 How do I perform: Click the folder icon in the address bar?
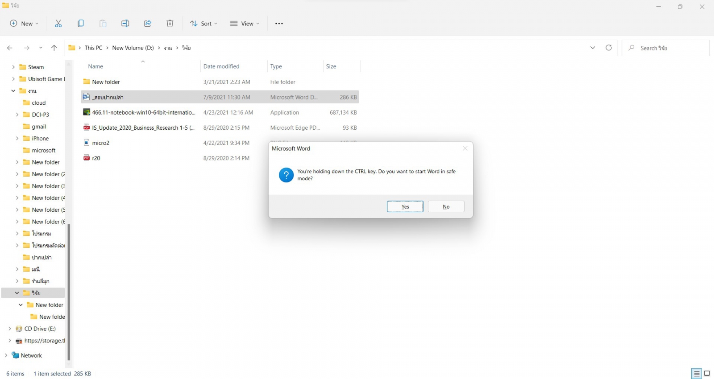click(x=71, y=48)
